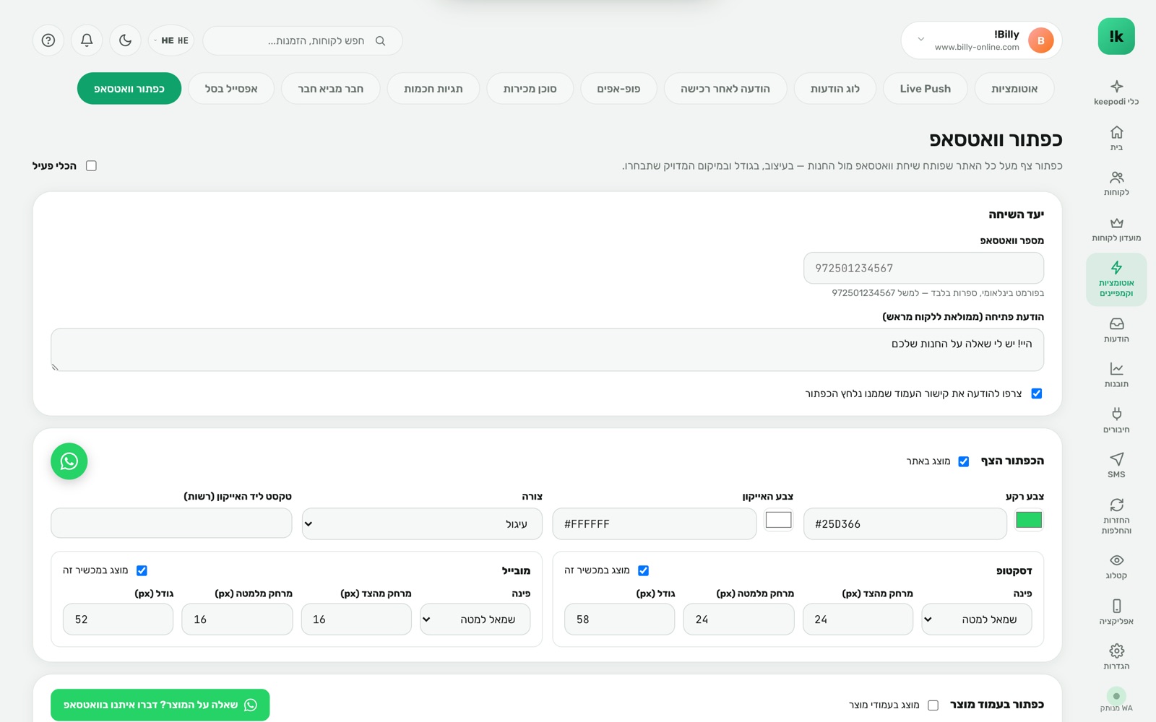Open the notifications bell icon
The image size is (1156, 722).
(x=87, y=40)
